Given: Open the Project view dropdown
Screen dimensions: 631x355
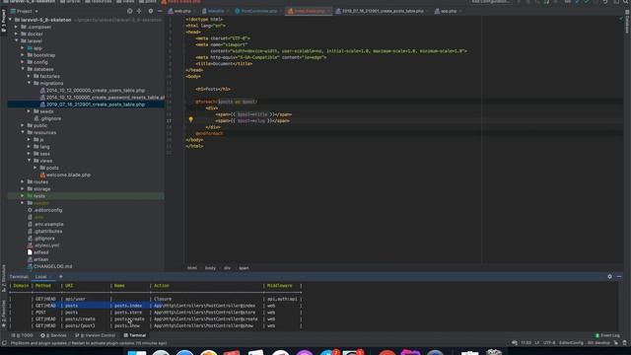Looking at the screenshot, I should tap(25, 11).
